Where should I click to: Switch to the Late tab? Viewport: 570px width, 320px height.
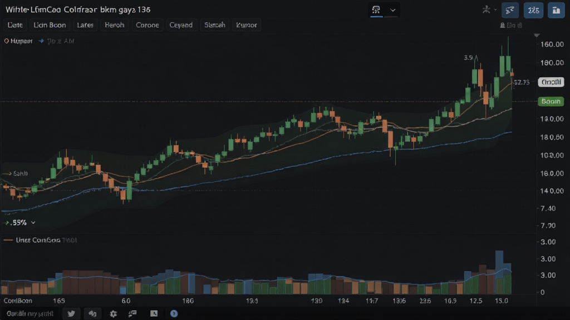point(15,25)
